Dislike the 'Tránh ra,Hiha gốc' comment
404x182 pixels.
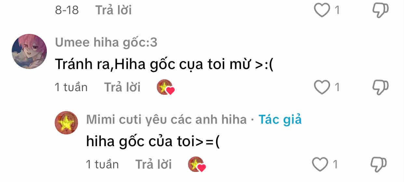(x=380, y=88)
